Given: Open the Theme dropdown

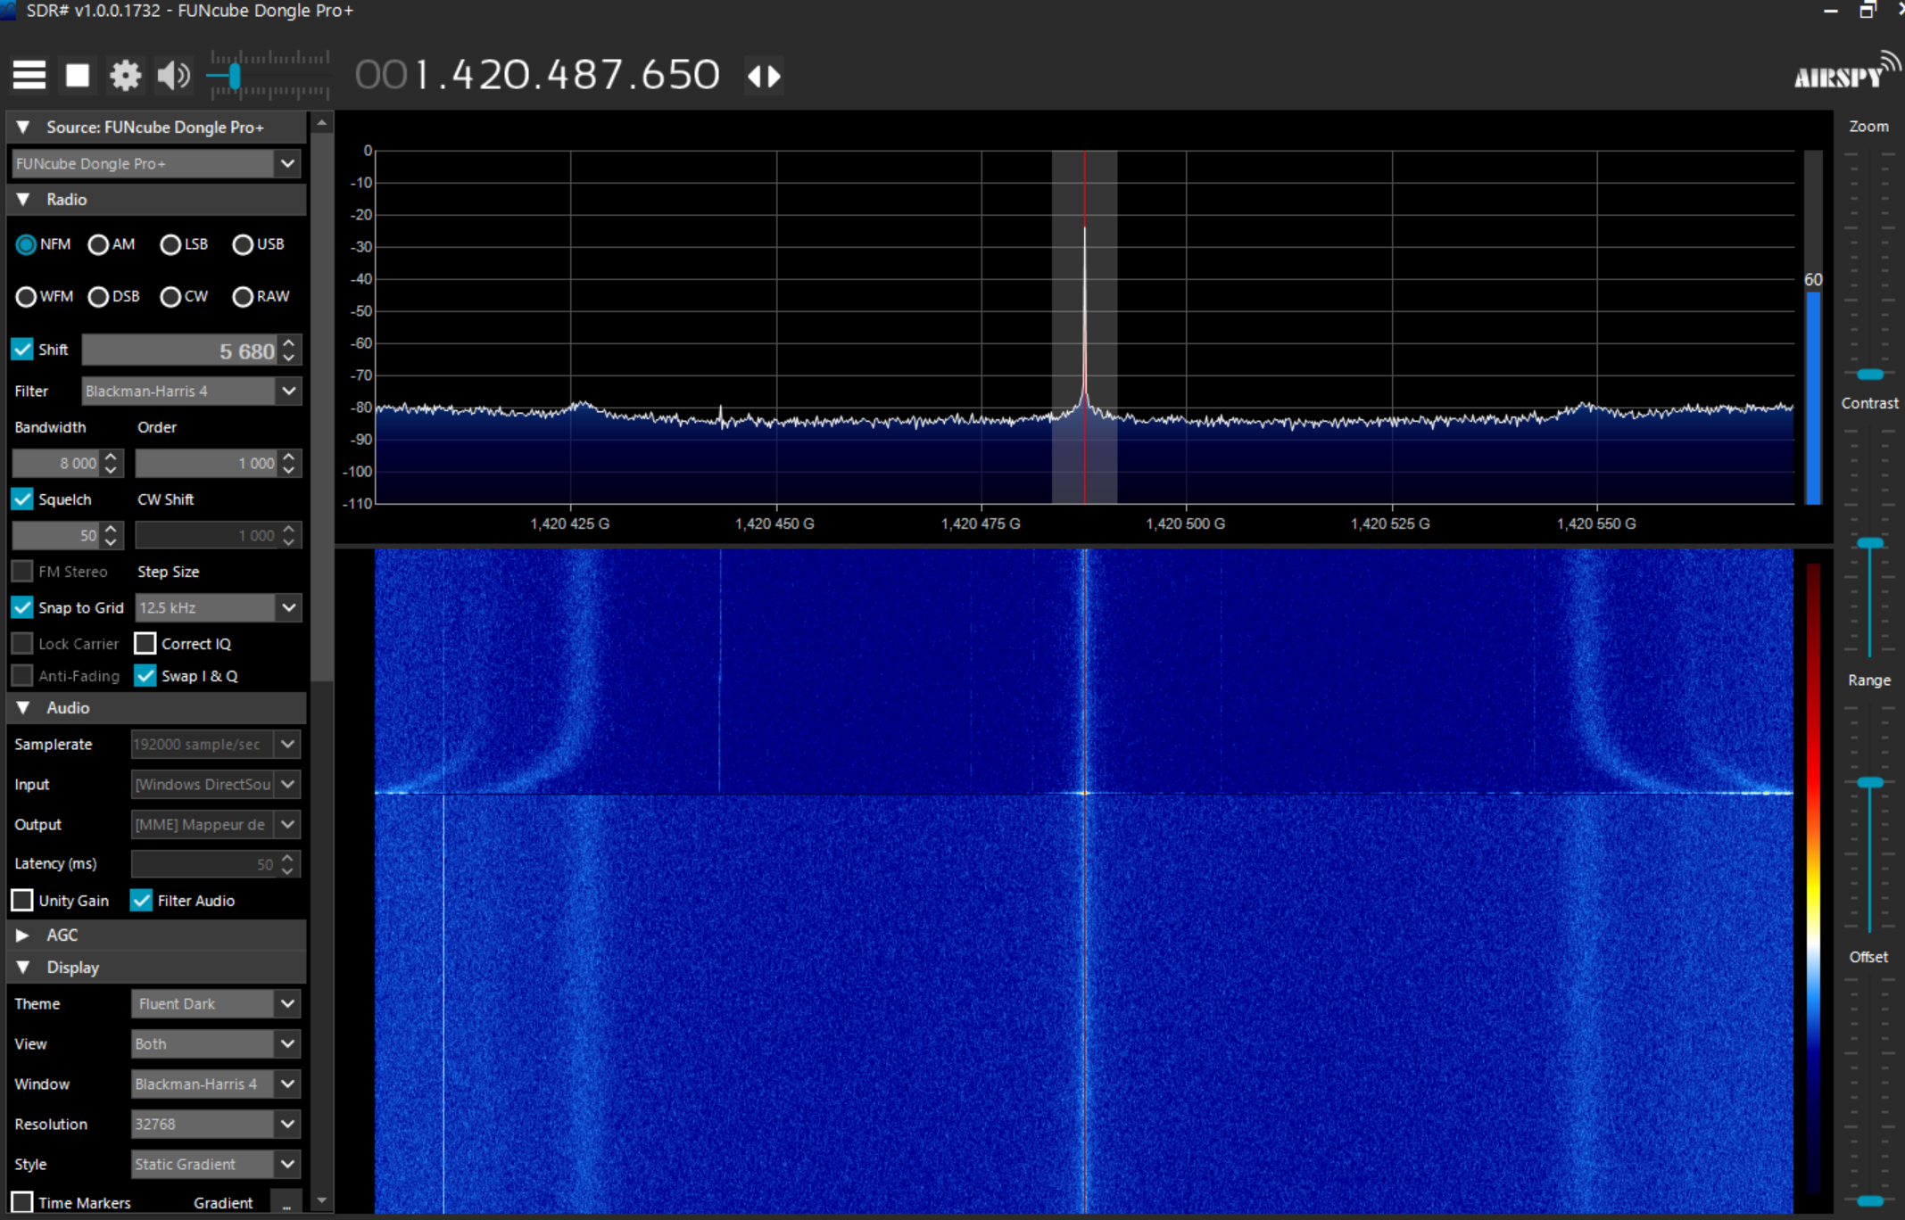Looking at the screenshot, I should 287,1003.
